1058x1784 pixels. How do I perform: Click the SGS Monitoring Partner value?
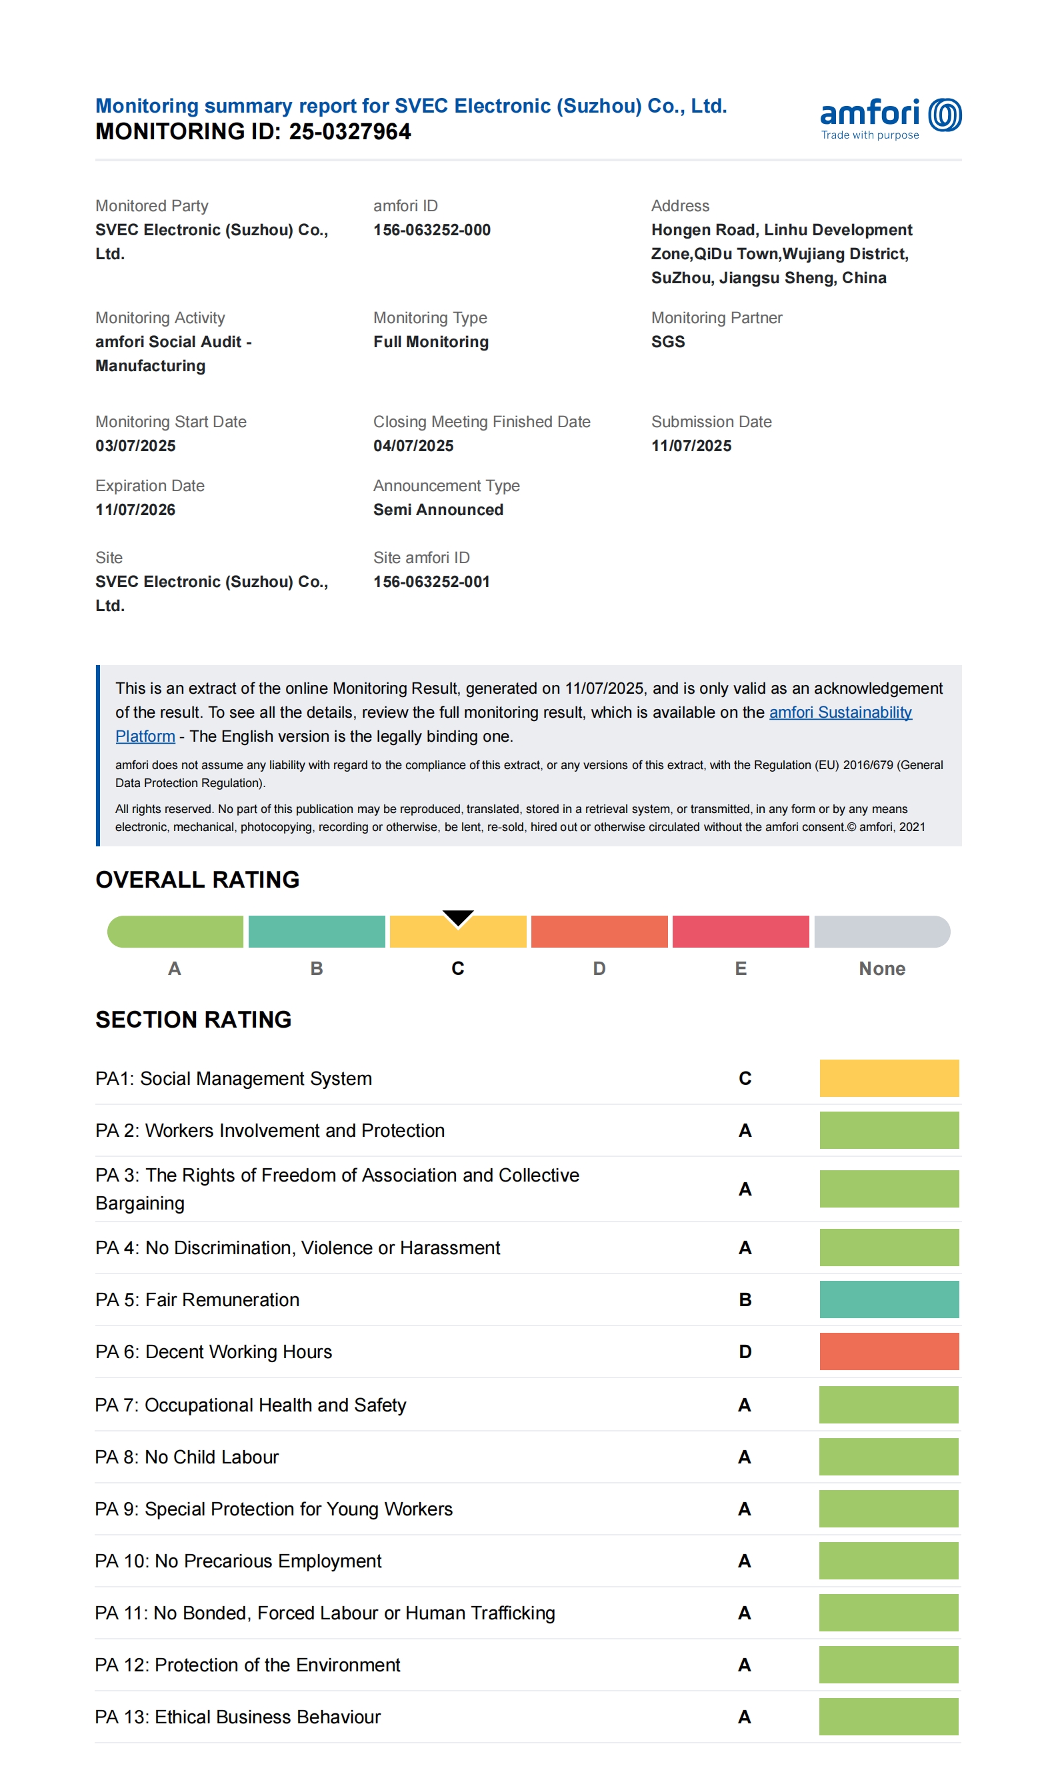tap(667, 342)
